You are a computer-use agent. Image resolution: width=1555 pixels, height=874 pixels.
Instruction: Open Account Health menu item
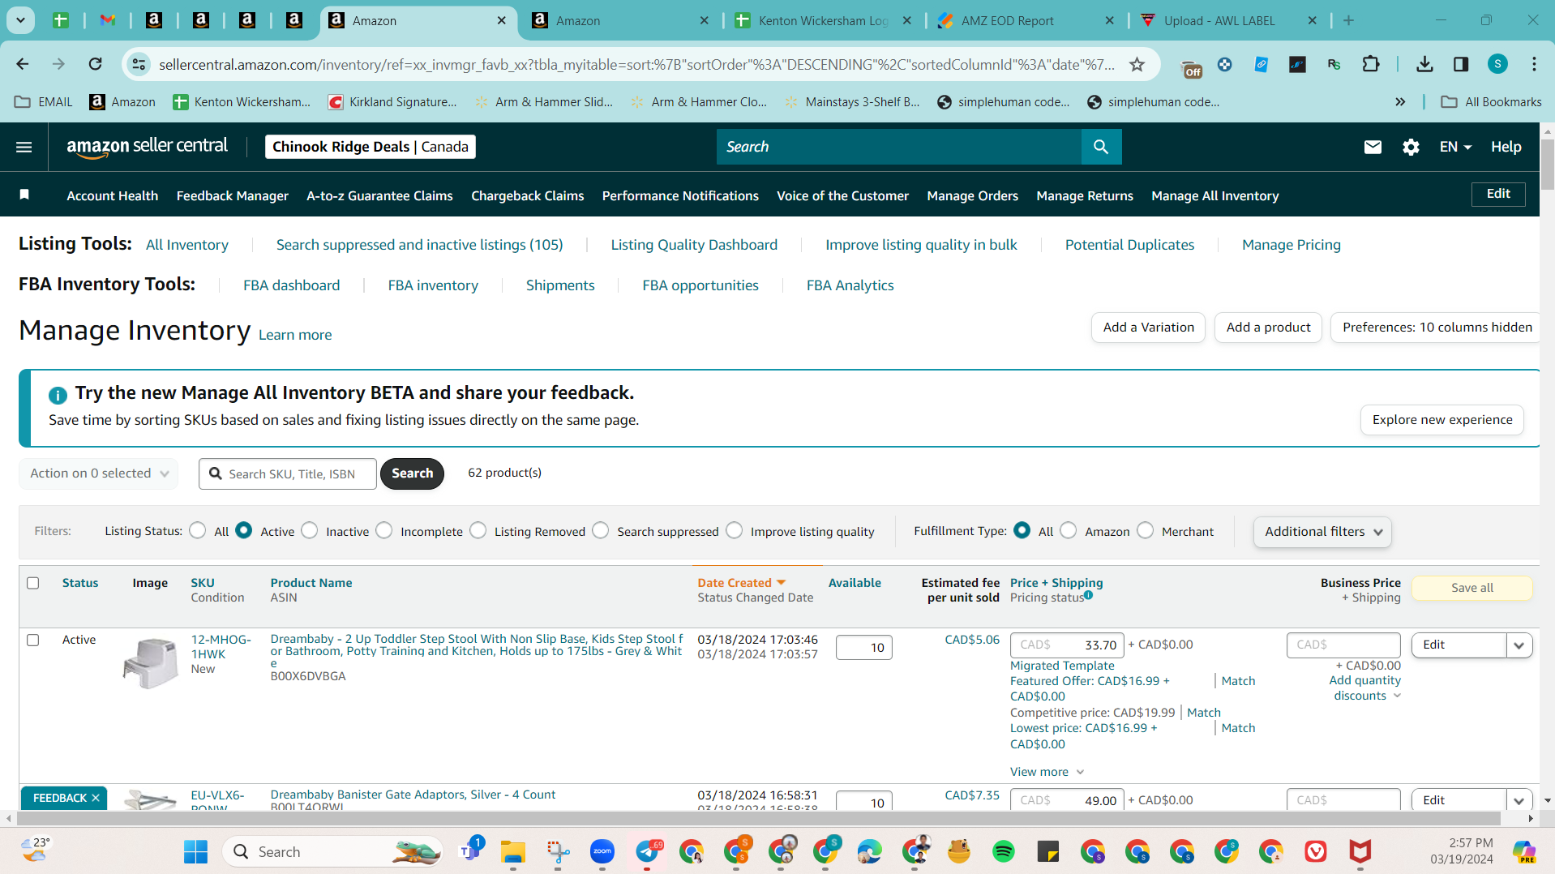[113, 195]
